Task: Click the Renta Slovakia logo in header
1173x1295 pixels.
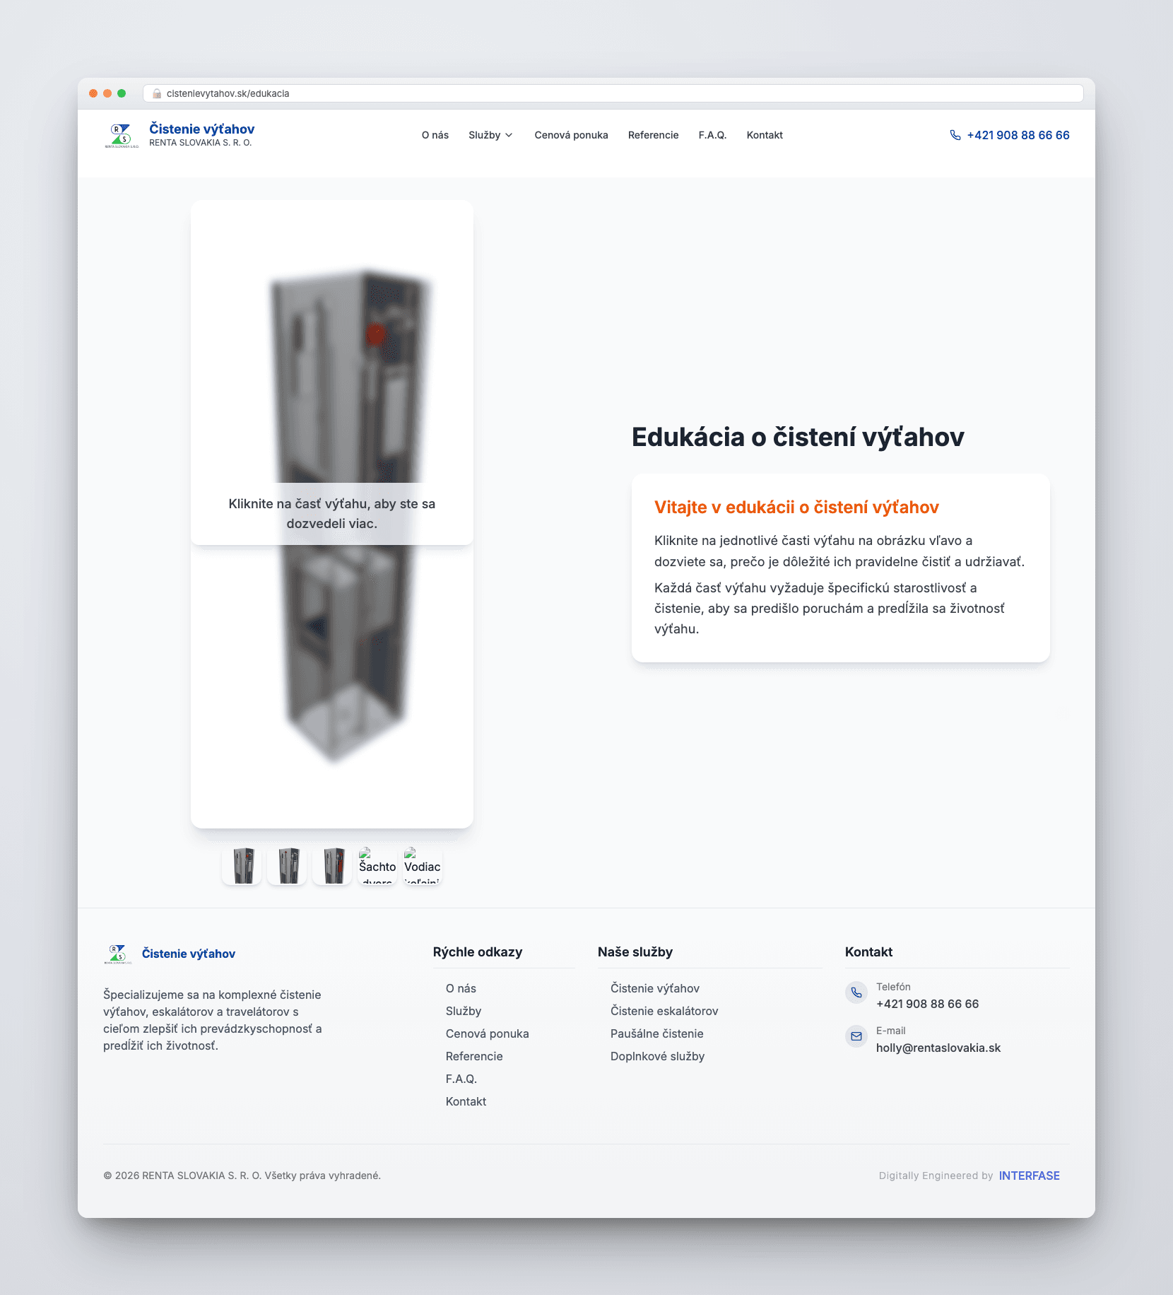Action: 122,135
